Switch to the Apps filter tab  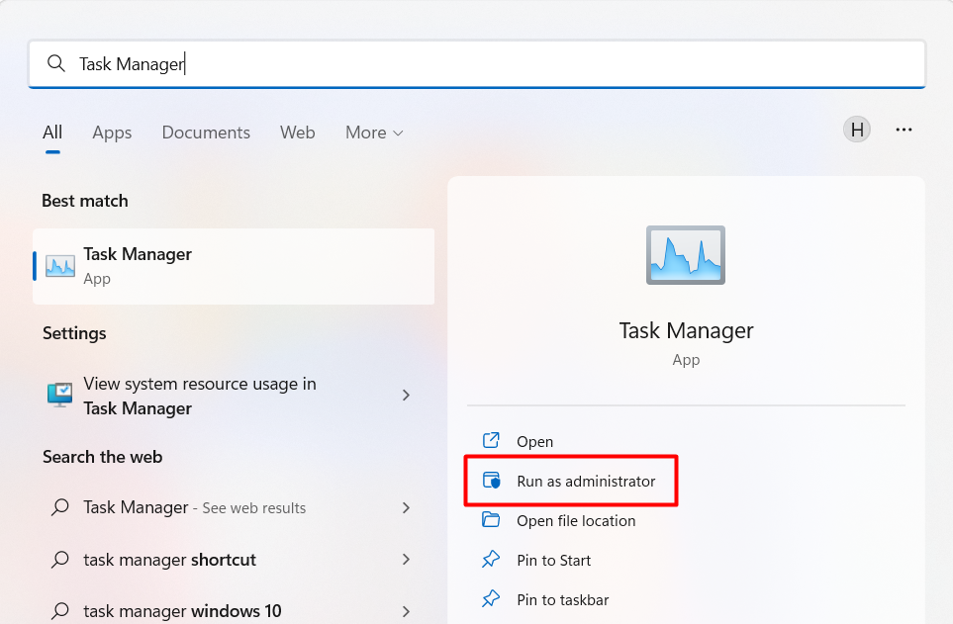click(x=112, y=133)
